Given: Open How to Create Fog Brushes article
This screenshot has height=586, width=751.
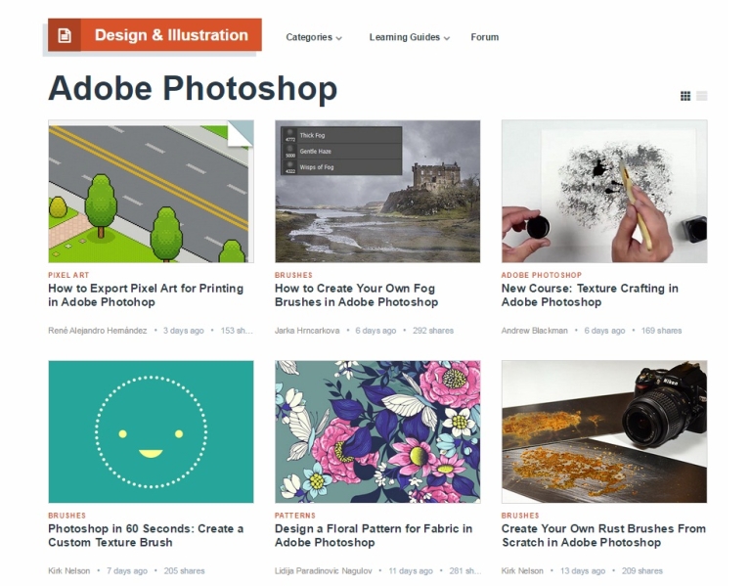Looking at the screenshot, I should pyautogui.click(x=356, y=295).
